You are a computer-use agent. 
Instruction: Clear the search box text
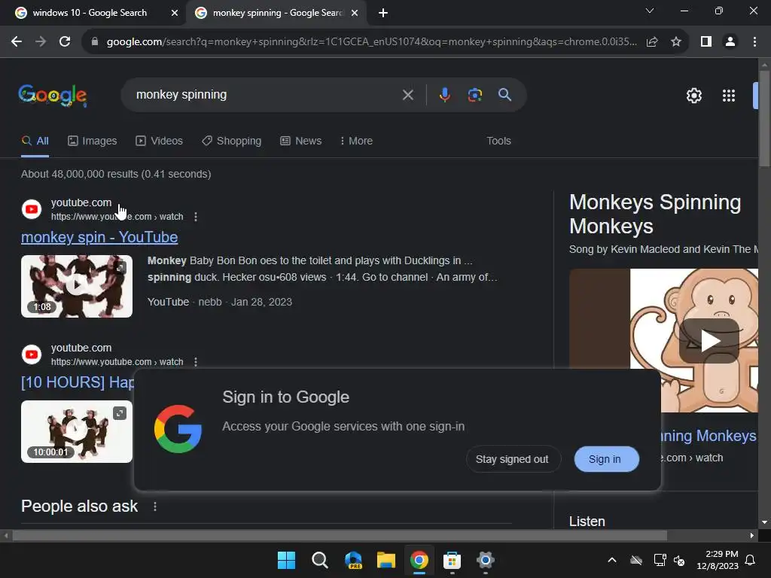click(x=407, y=94)
